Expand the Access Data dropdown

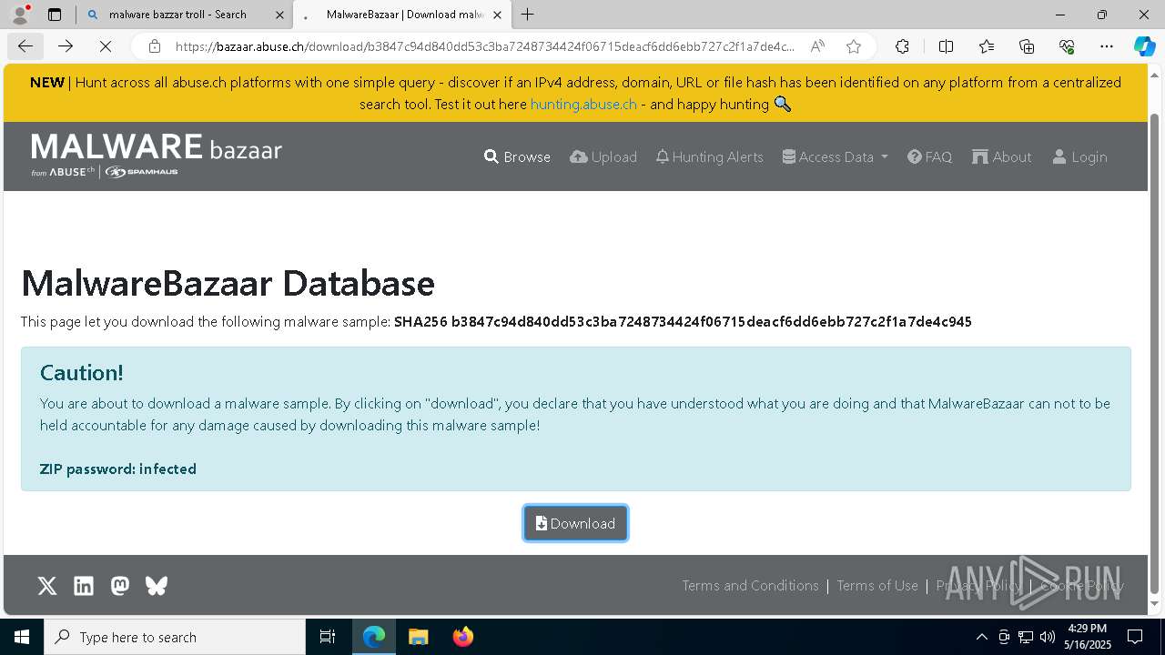point(835,156)
